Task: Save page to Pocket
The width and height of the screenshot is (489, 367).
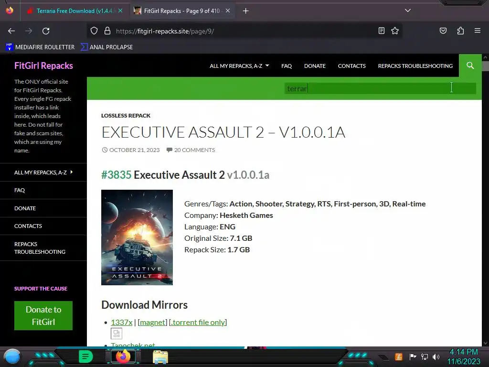Action: pos(443,31)
